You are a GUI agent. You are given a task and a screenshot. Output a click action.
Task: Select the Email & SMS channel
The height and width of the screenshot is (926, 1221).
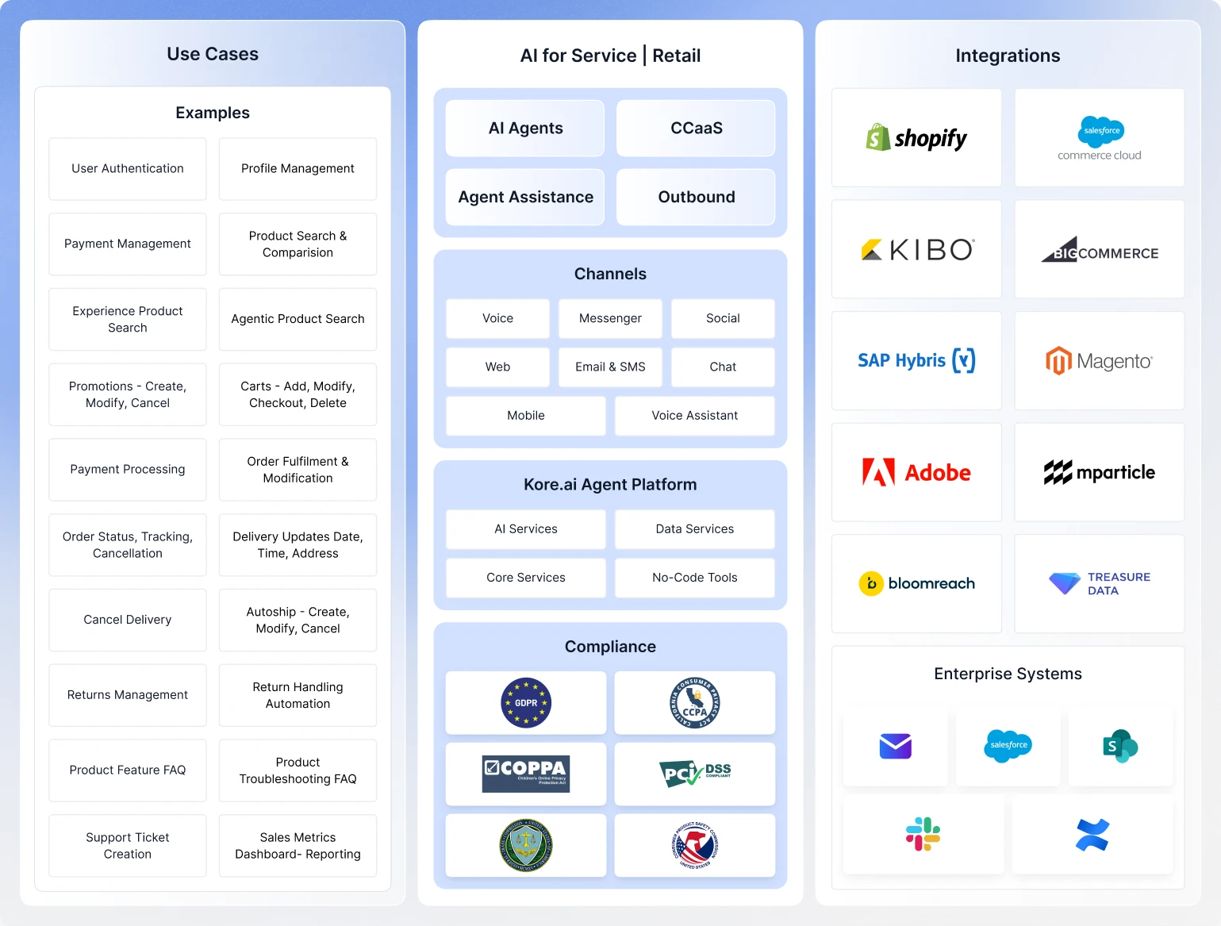point(610,367)
